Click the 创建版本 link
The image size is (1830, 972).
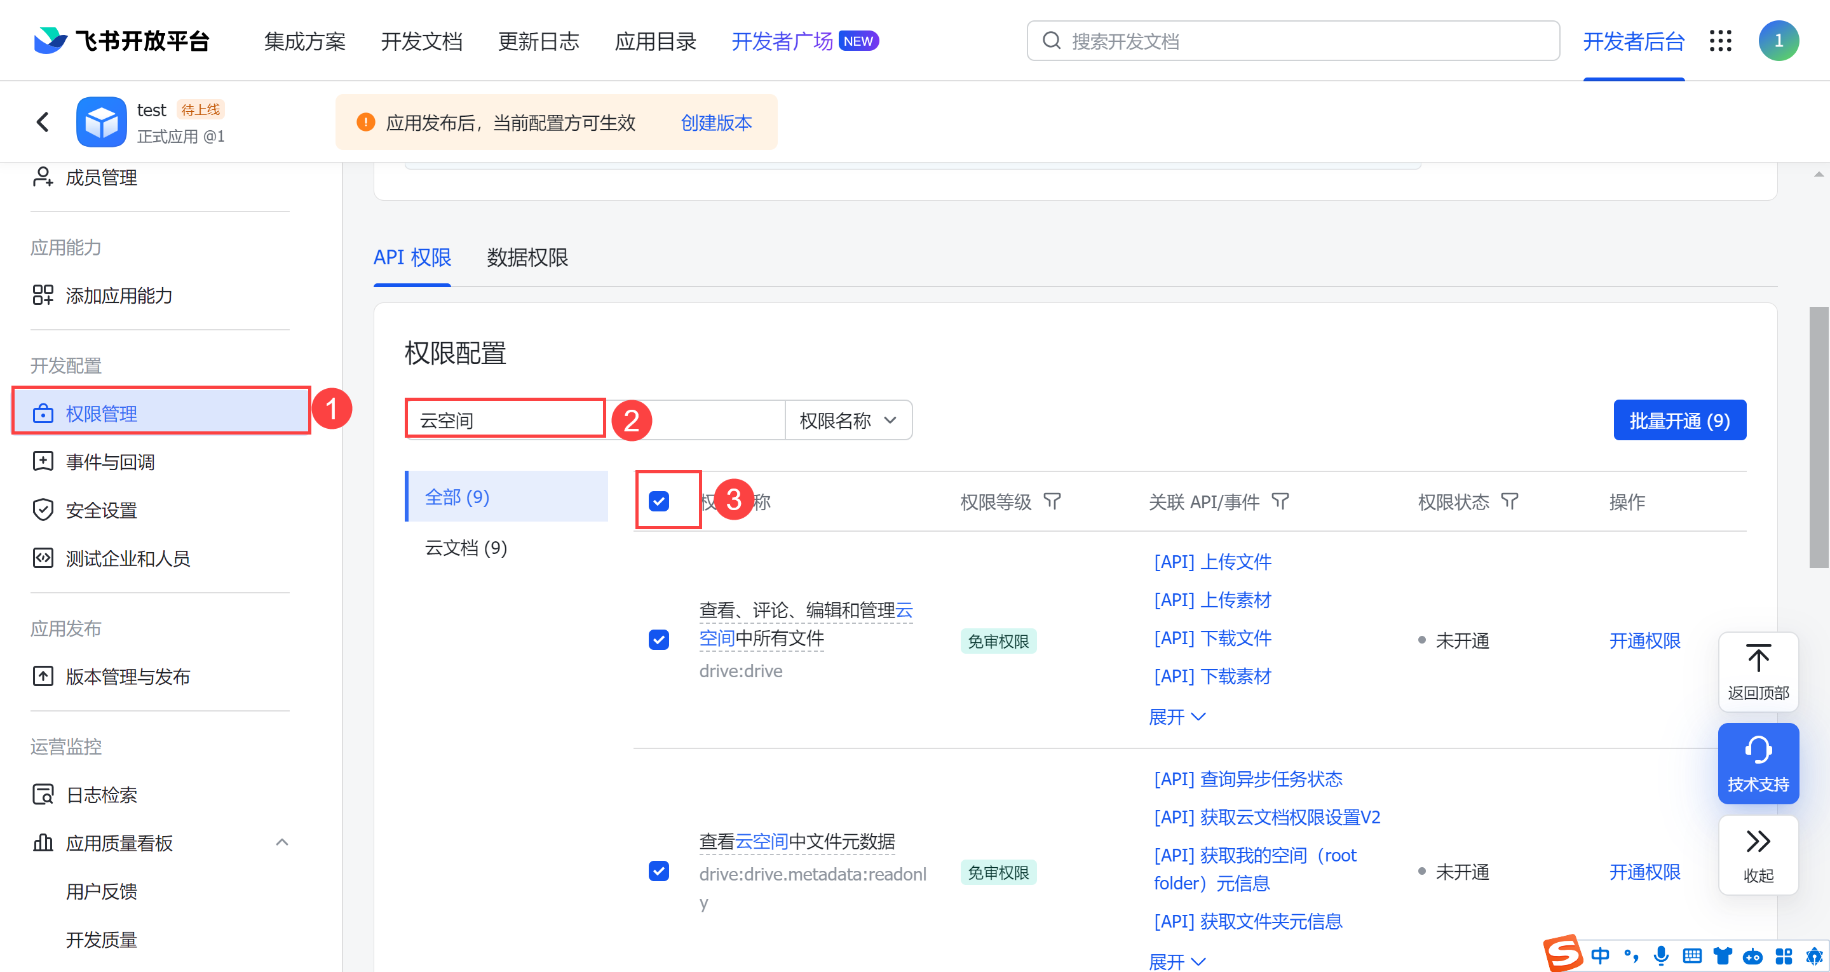click(716, 122)
